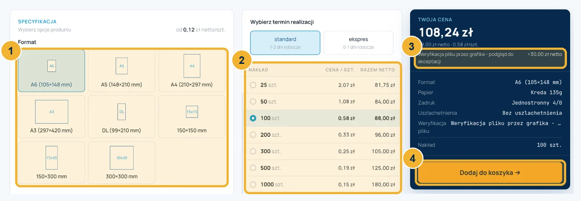Select the 300 szt. quantity radio
Image resolution: width=581 pixels, height=201 pixels.
pyautogui.click(x=253, y=151)
